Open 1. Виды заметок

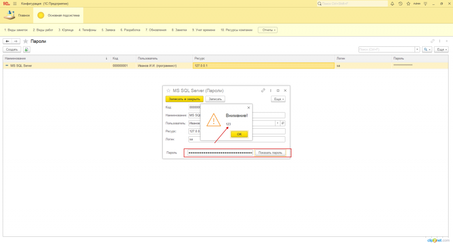[x=16, y=30]
